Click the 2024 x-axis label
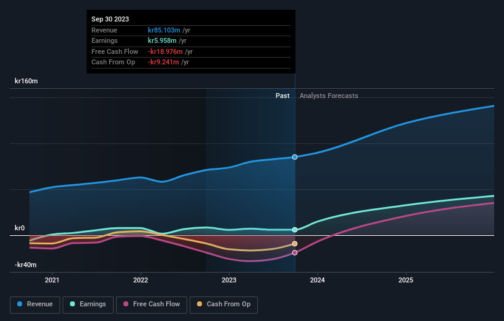The height and width of the screenshot is (321, 504). click(x=317, y=280)
